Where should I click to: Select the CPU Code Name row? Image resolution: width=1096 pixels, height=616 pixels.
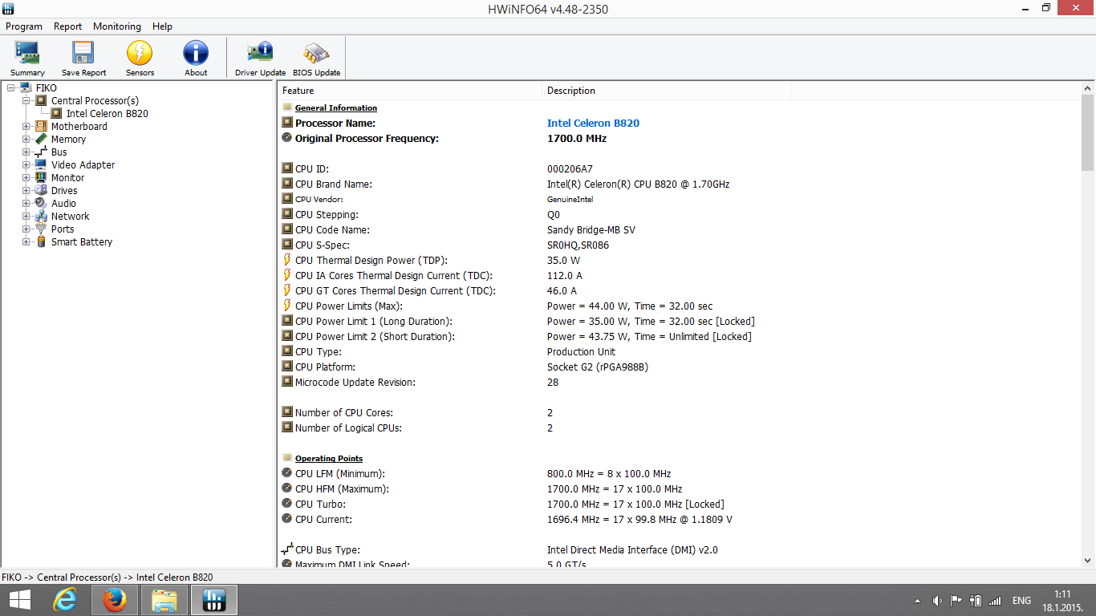(x=534, y=230)
